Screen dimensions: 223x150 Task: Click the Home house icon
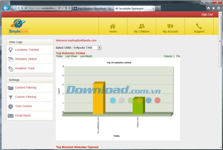point(113,26)
